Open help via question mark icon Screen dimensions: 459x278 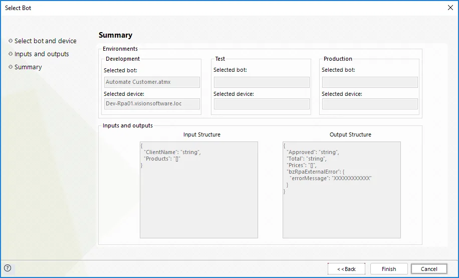pos(8,268)
